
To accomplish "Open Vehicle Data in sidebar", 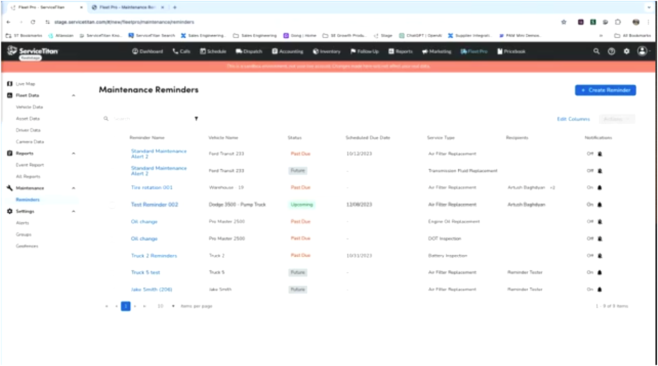I will (30, 107).
